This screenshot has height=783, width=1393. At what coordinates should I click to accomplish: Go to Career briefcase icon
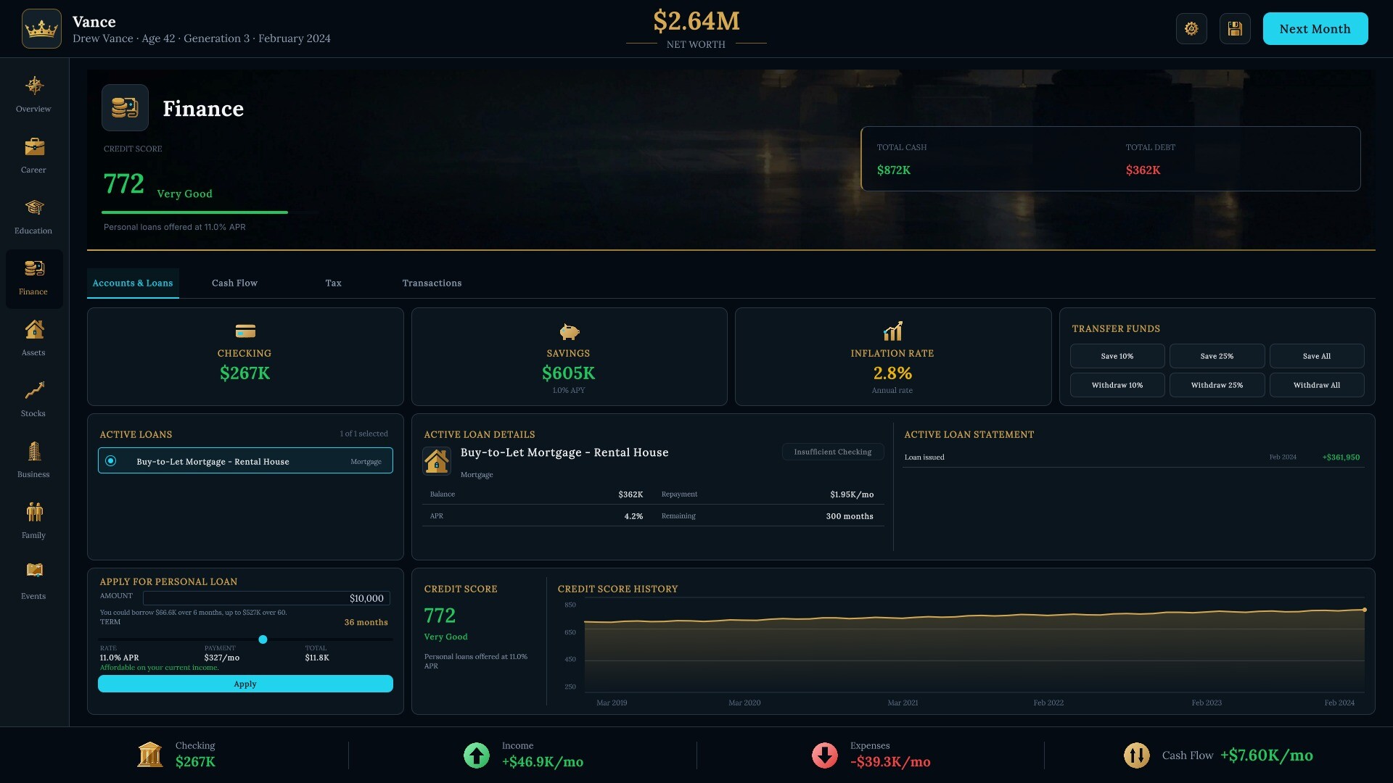[x=34, y=146]
